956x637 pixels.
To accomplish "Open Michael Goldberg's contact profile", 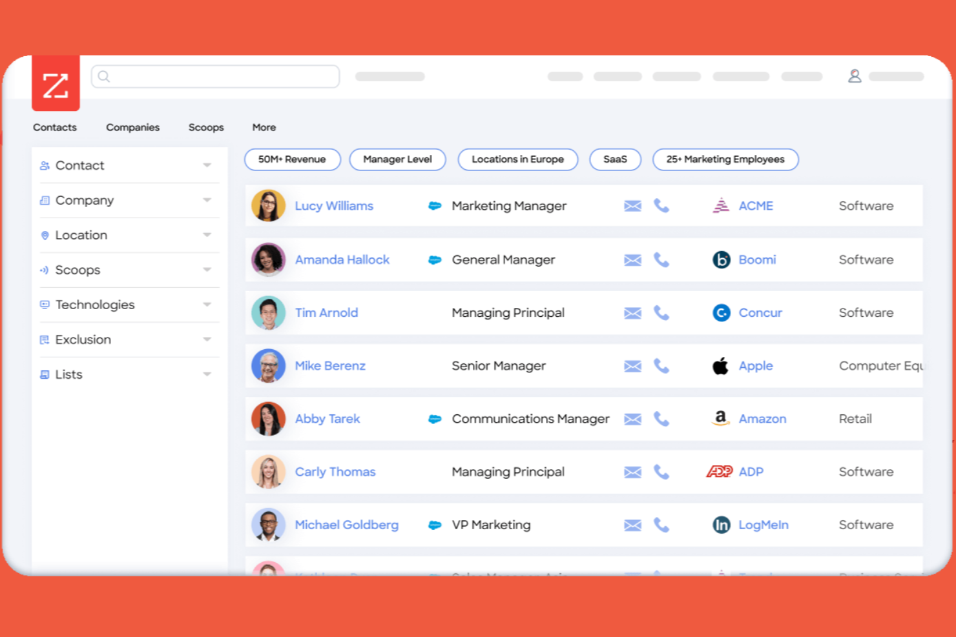I will (347, 525).
